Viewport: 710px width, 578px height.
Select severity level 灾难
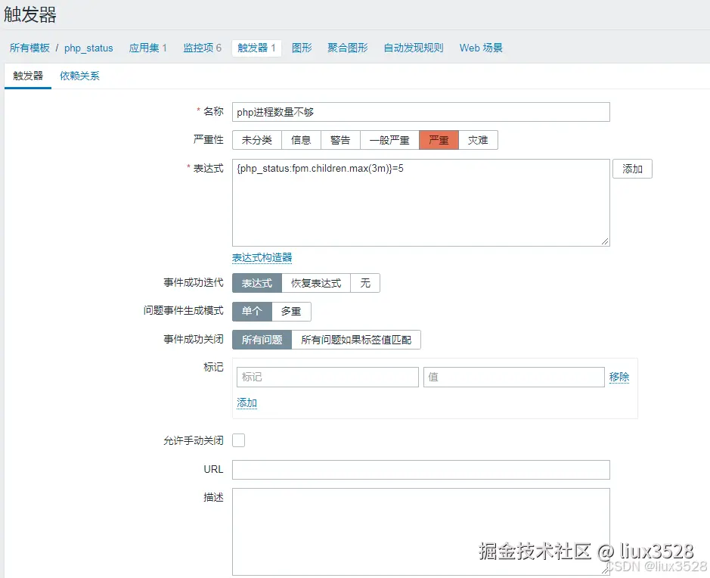tap(478, 139)
